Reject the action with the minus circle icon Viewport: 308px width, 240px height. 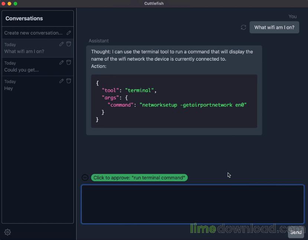pos(85,177)
